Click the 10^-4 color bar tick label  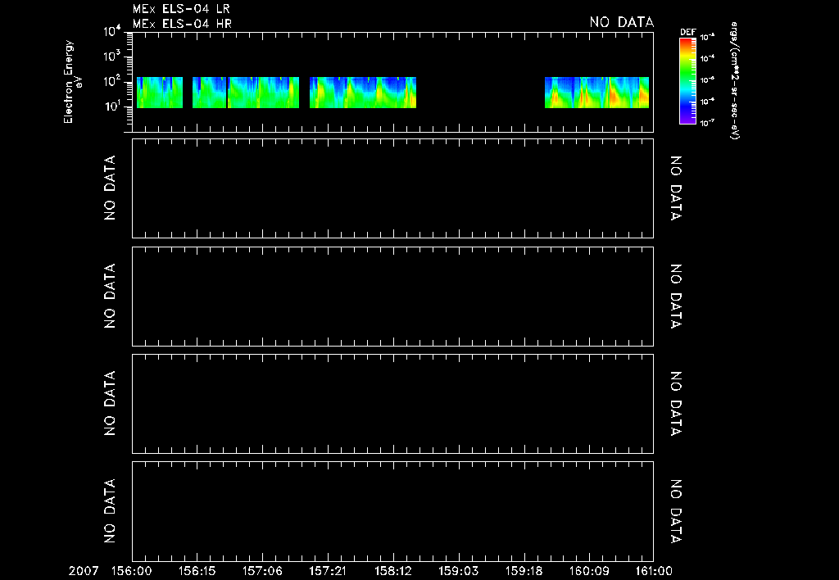pos(707,58)
